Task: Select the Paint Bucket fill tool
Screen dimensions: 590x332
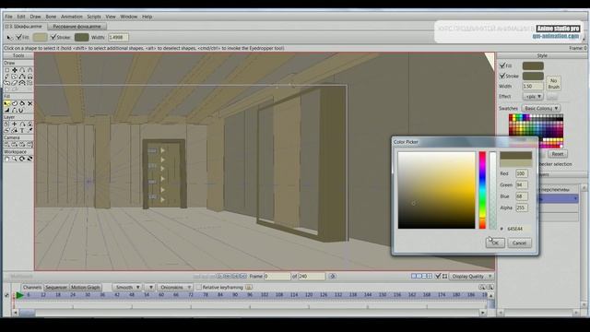Action: point(22,103)
